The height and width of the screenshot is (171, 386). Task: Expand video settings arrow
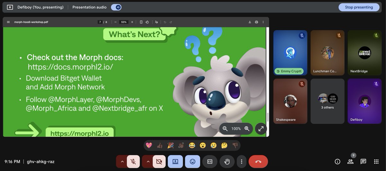(x=148, y=162)
